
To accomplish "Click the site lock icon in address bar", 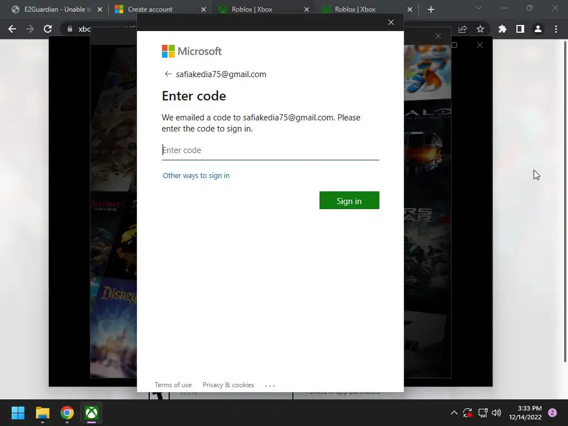I will click(69, 29).
